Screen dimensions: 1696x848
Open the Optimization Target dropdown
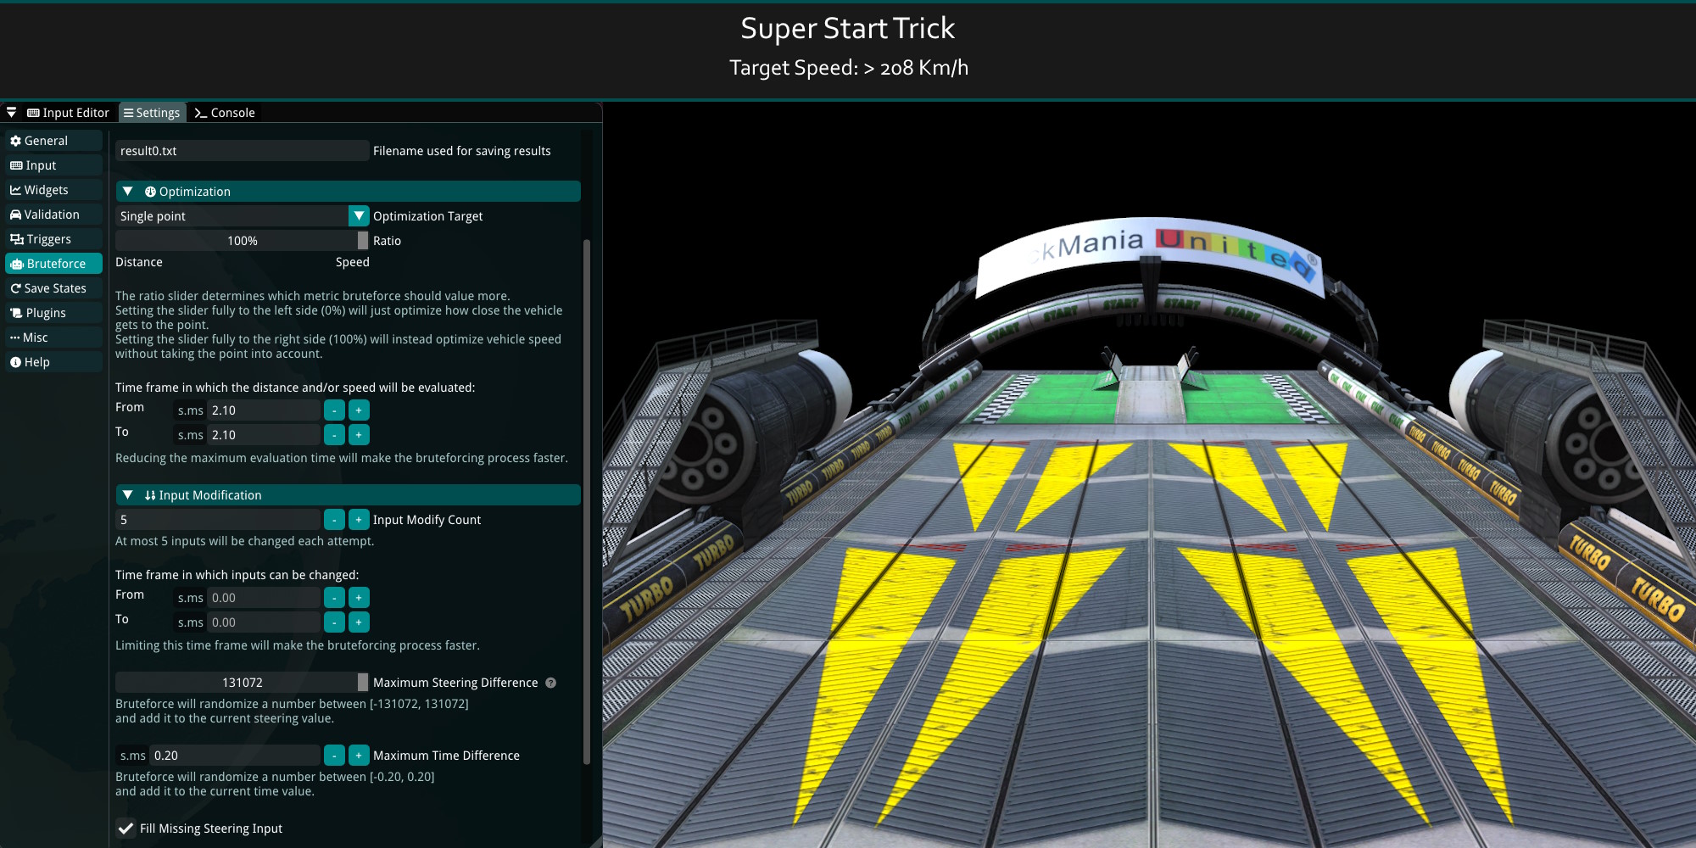pos(243,216)
